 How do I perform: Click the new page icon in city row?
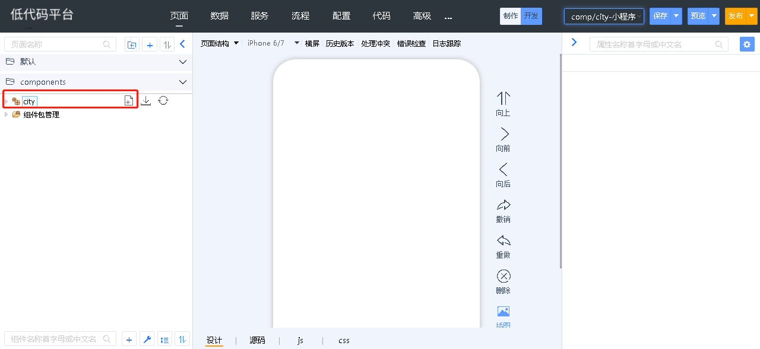pyautogui.click(x=128, y=101)
